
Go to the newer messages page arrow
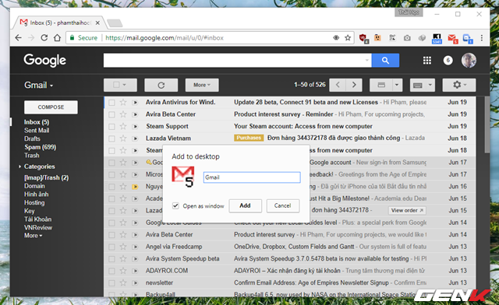(338, 85)
